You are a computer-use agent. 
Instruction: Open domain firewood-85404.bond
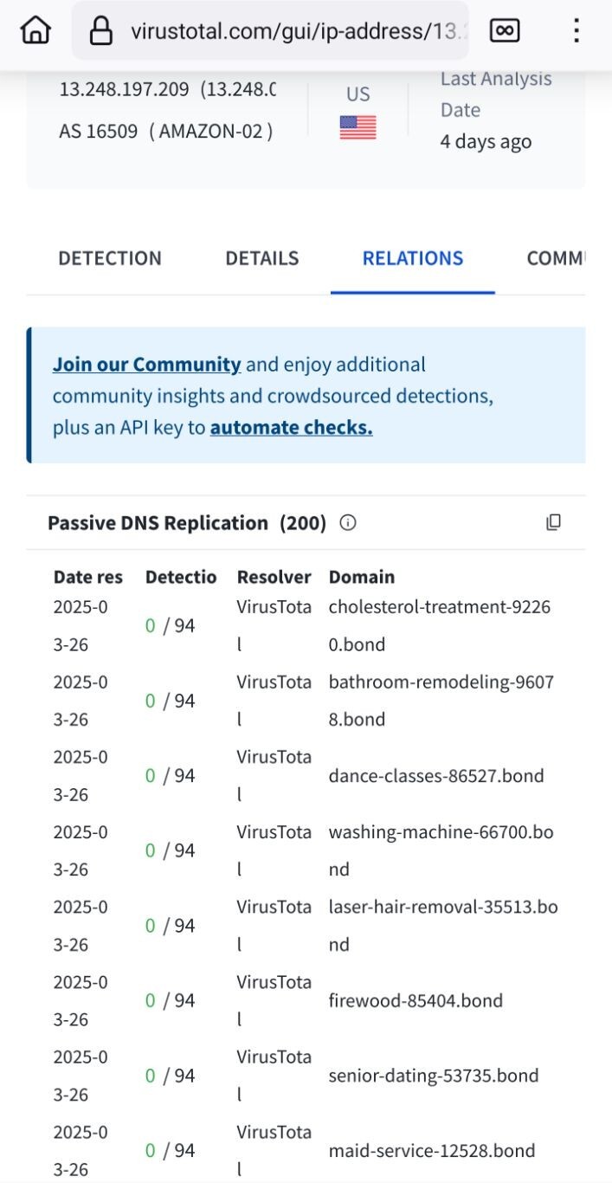pyautogui.click(x=416, y=1000)
